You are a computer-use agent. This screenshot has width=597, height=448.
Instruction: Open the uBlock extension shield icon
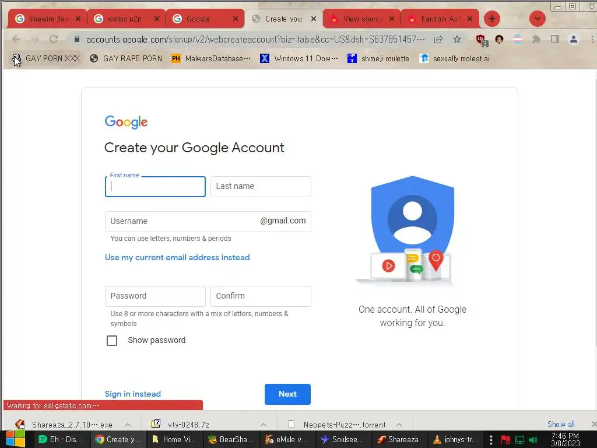pyautogui.click(x=481, y=40)
